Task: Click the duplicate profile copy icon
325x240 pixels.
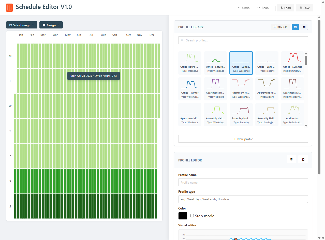Action: pos(303,159)
